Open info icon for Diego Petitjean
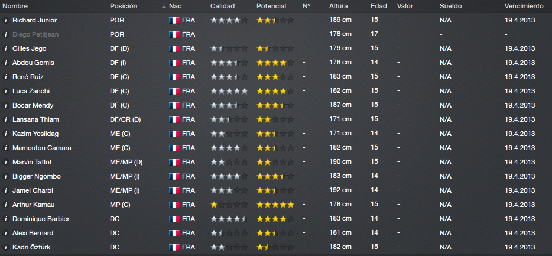The height and width of the screenshot is (256, 552). pos(5,34)
